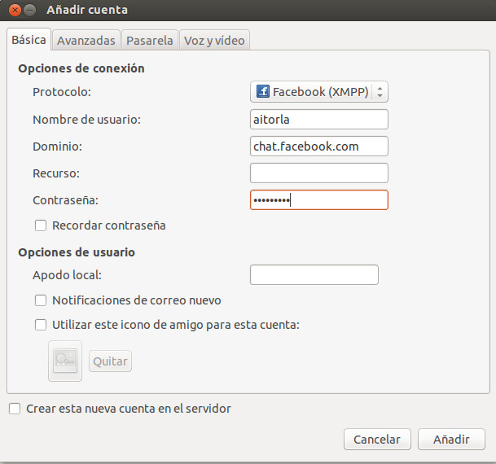
Task: Click the buddy icon image placeholder
Action: [x=65, y=361]
